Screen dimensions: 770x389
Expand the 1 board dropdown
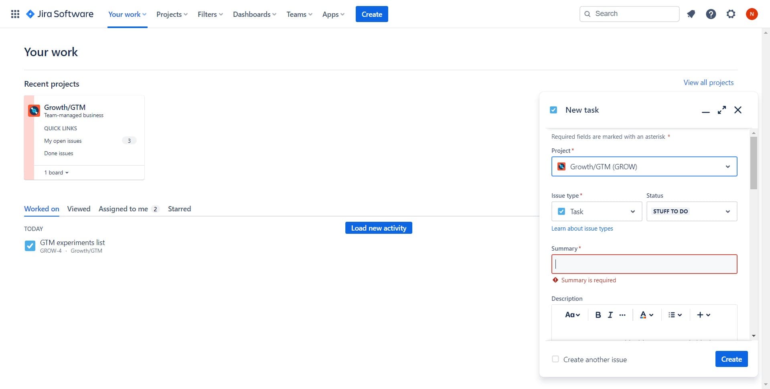56,172
